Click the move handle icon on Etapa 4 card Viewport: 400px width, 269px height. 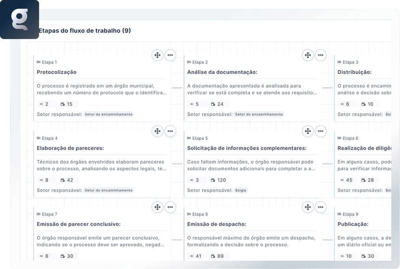(157, 131)
